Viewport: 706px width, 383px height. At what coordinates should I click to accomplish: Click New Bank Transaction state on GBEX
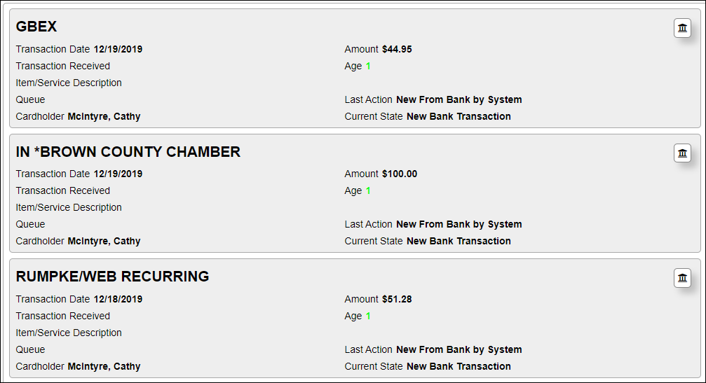(459, 116)
